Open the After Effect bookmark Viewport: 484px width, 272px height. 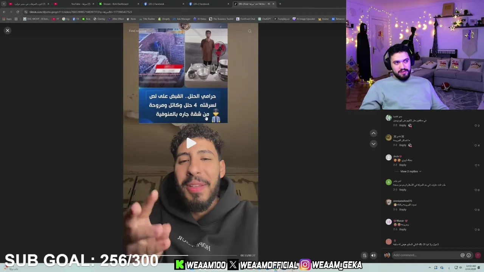[x=116, y=19]
